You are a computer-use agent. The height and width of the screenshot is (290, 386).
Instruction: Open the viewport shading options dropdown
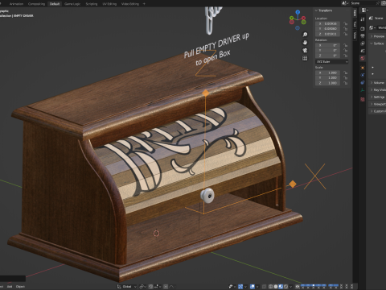(x=291, y=287)
